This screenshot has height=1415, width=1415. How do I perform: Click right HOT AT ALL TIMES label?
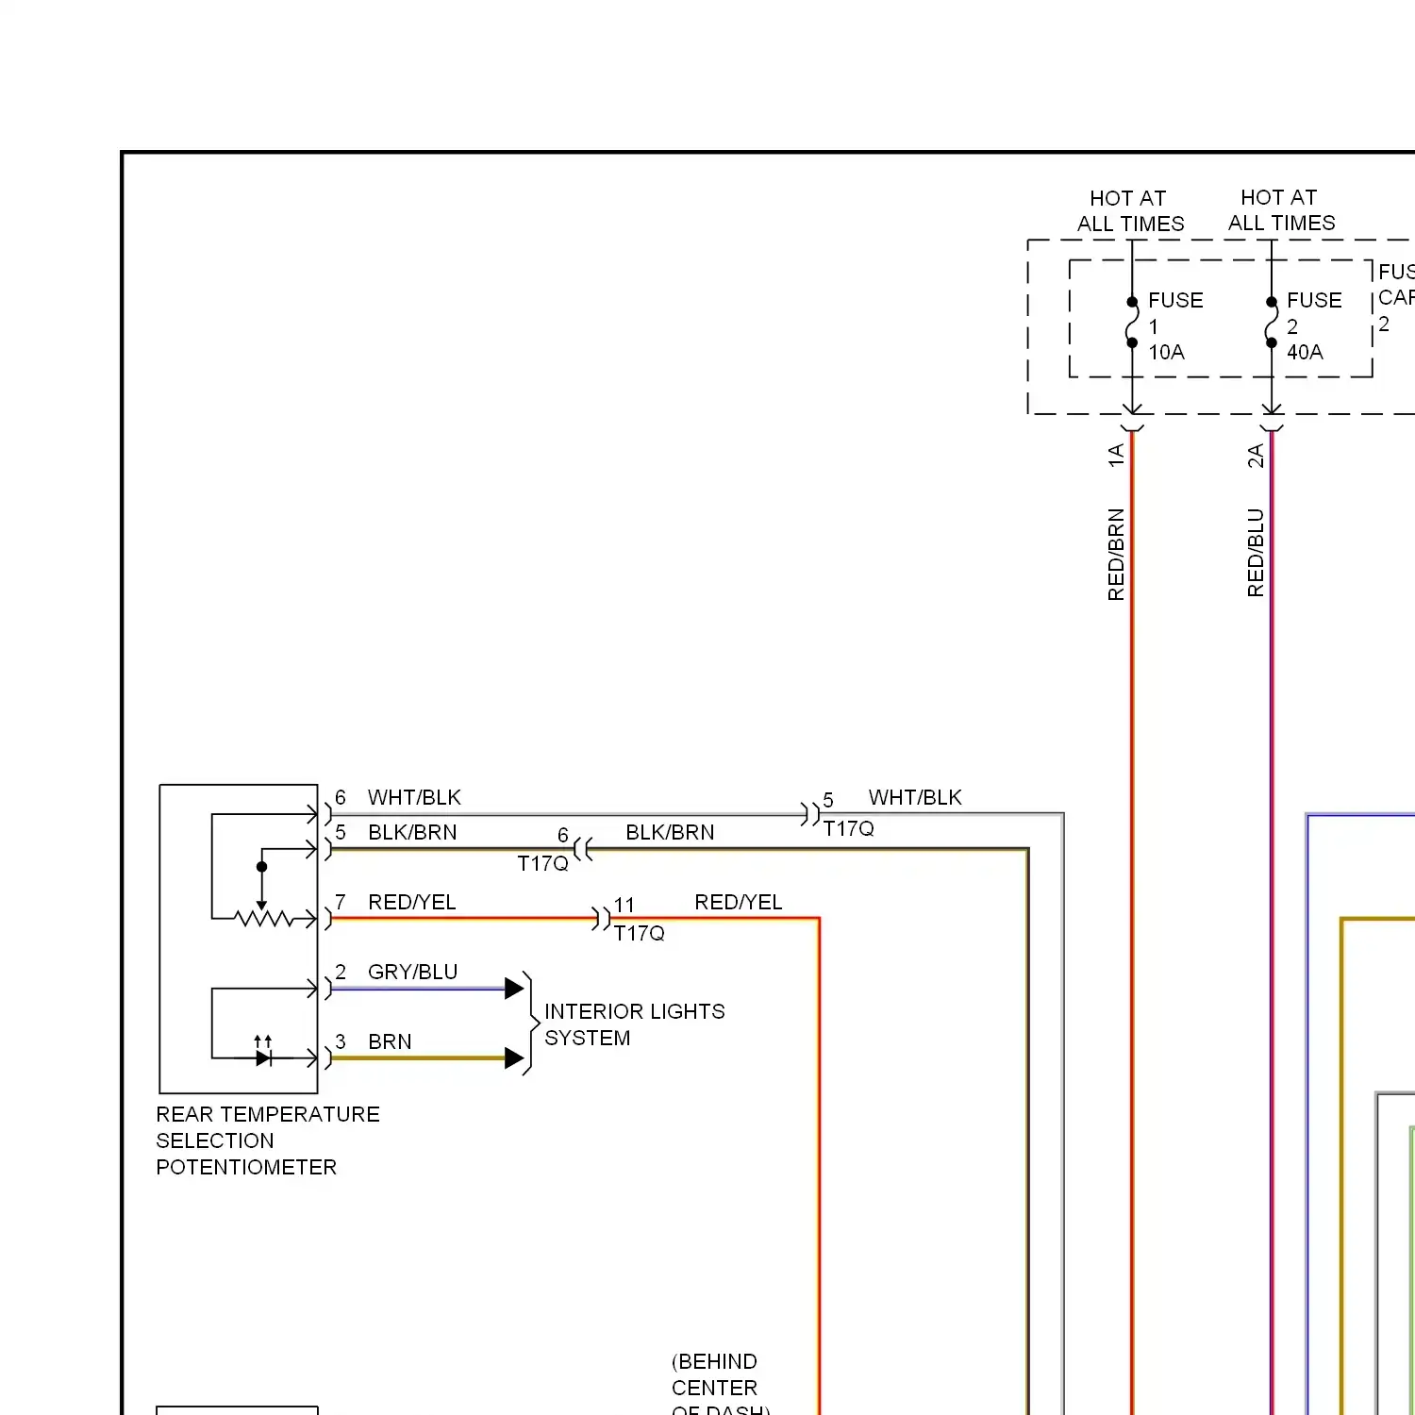1281,209
